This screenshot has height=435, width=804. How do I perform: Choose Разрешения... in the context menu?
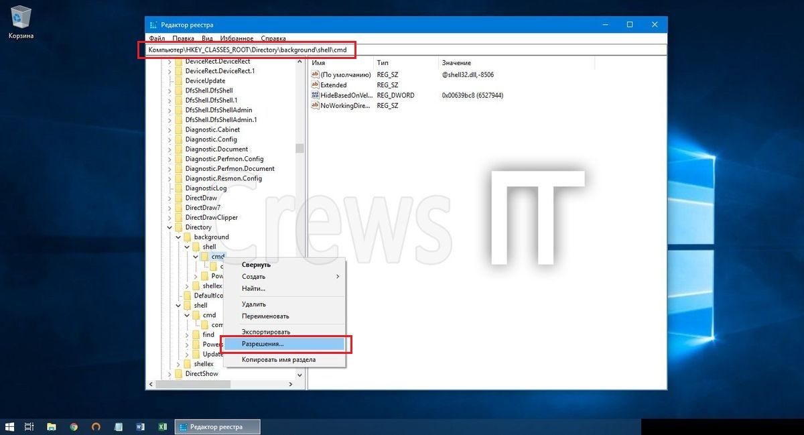click(284, 344)
